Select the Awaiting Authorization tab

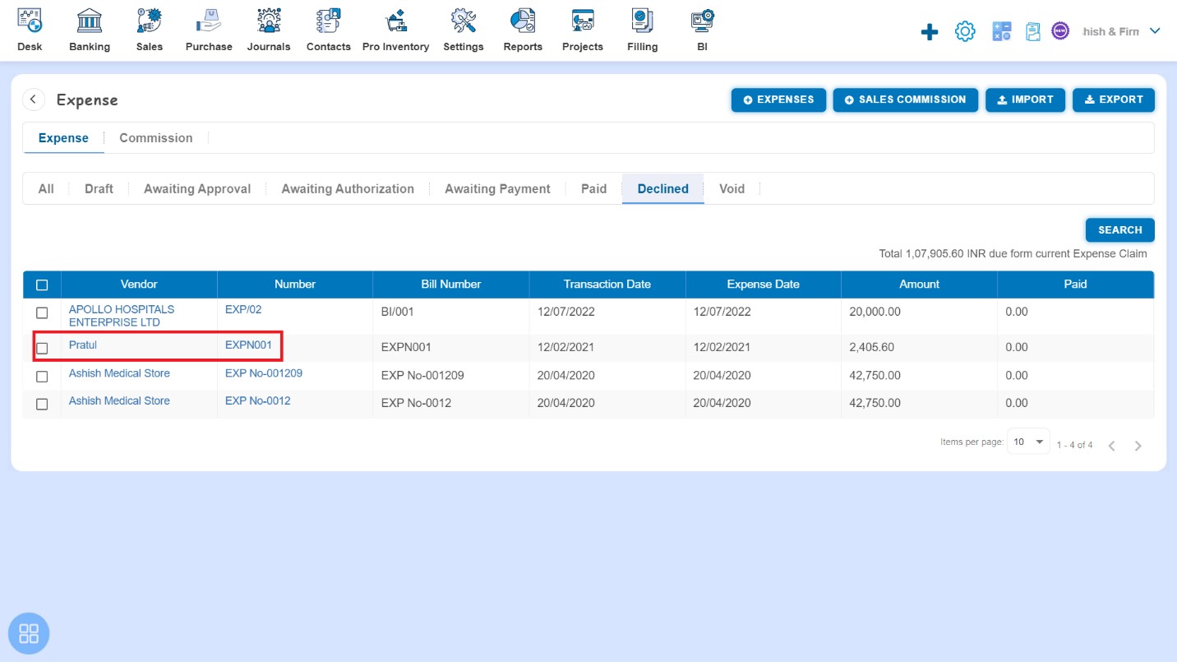[348, 189]
